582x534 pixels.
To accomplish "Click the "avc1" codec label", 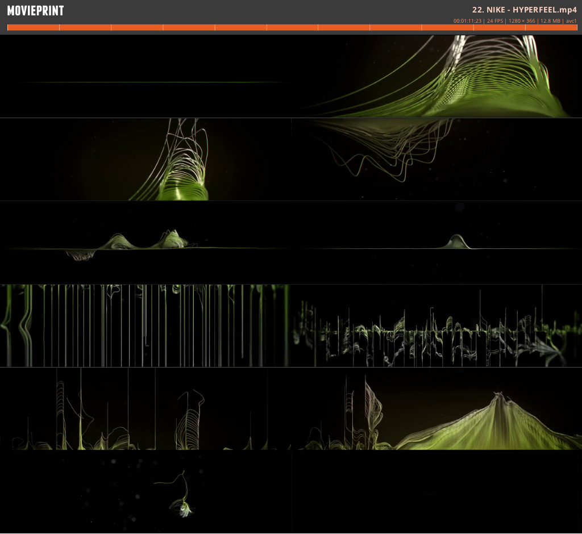I will pos(571,21).
